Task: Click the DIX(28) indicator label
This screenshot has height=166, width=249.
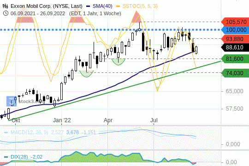Action: (x=19, y=157)
